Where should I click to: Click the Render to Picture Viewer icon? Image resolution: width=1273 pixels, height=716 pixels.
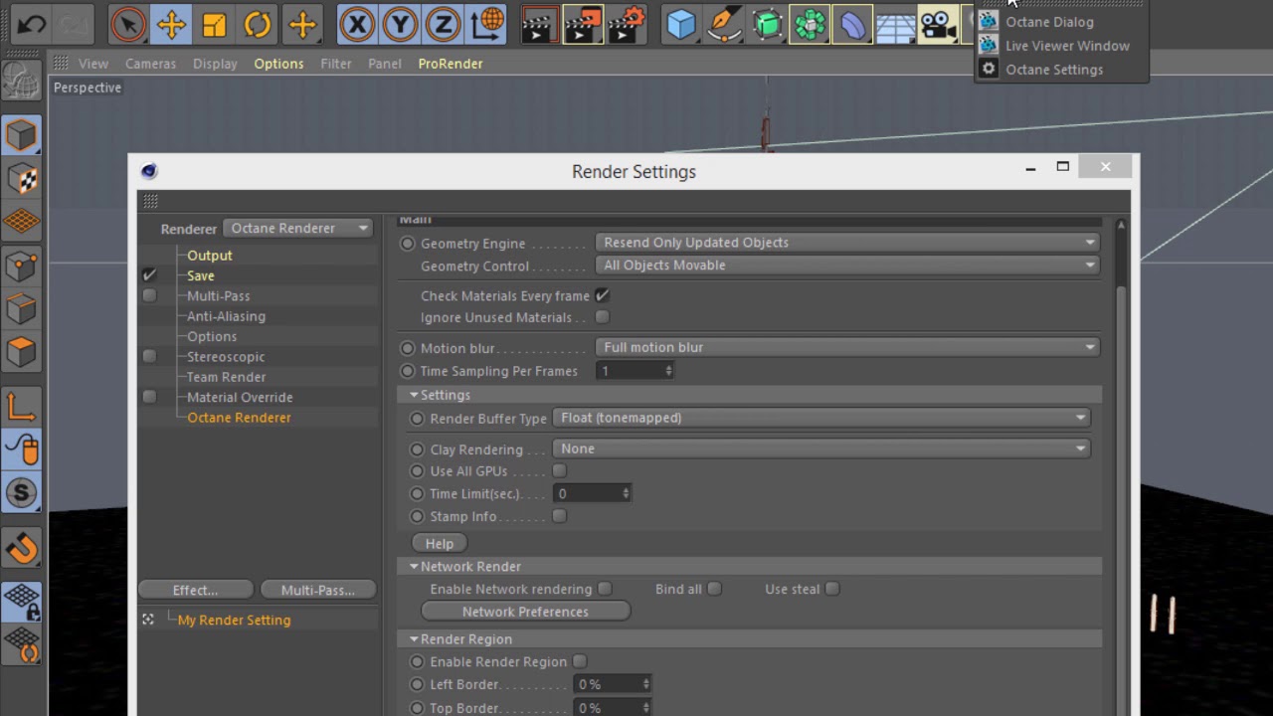583,24
